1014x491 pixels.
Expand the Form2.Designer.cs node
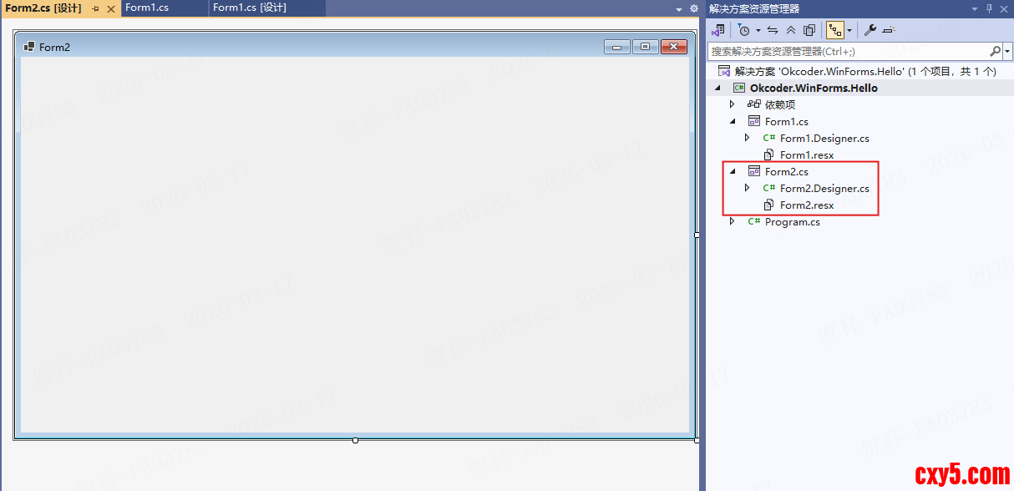[x=748, y=188]
